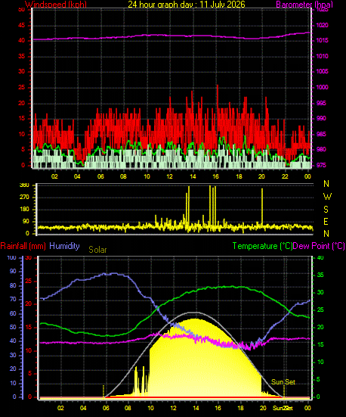
Task: Click the barometer axis value 1010
Action: click(x=322, y=56)
